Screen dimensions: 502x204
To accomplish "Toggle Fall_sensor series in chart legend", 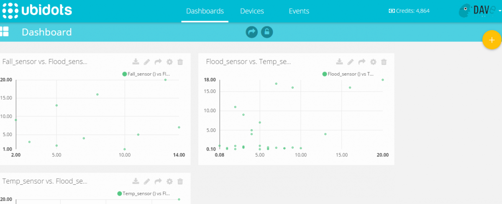I will 146,74.
